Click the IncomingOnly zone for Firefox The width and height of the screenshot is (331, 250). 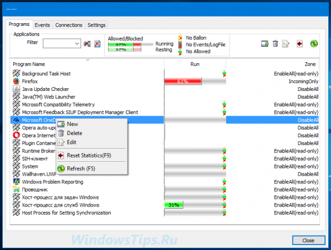pyautogui.click(x=303, y=81)
